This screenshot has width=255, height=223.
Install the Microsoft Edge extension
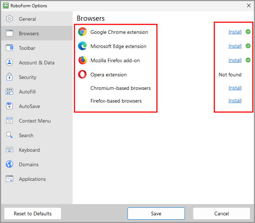pos(235,46)
